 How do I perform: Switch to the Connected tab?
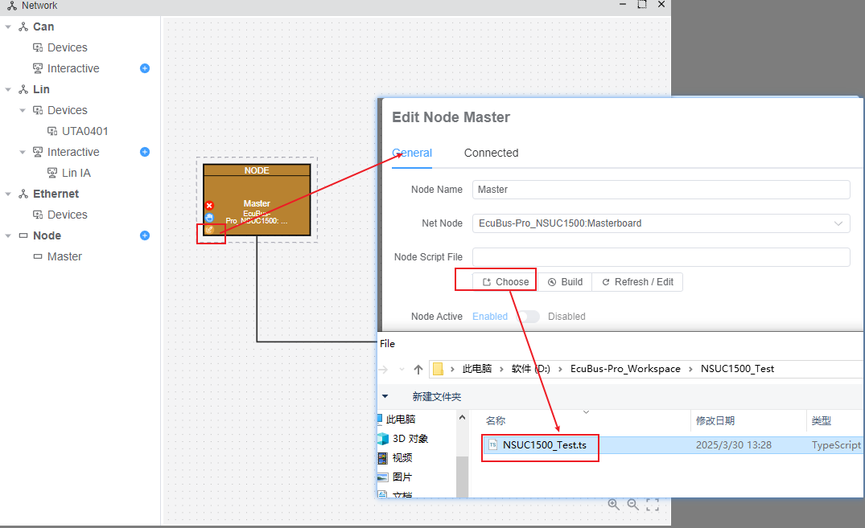[491, 153]
